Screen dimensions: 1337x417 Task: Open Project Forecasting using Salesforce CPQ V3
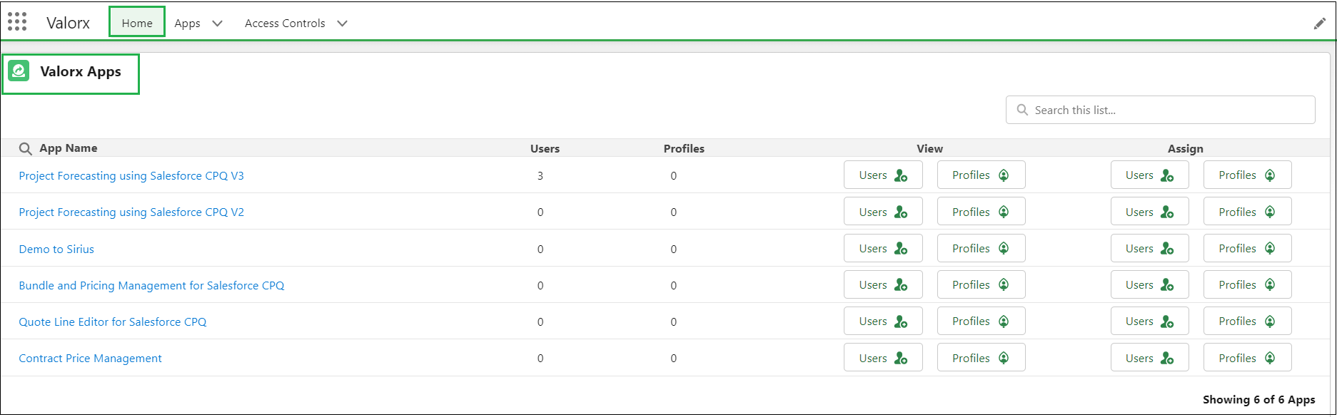coord(131,175)
